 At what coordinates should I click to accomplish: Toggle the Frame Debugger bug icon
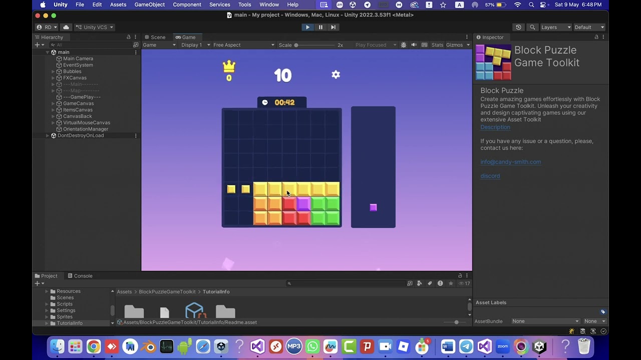404,45
